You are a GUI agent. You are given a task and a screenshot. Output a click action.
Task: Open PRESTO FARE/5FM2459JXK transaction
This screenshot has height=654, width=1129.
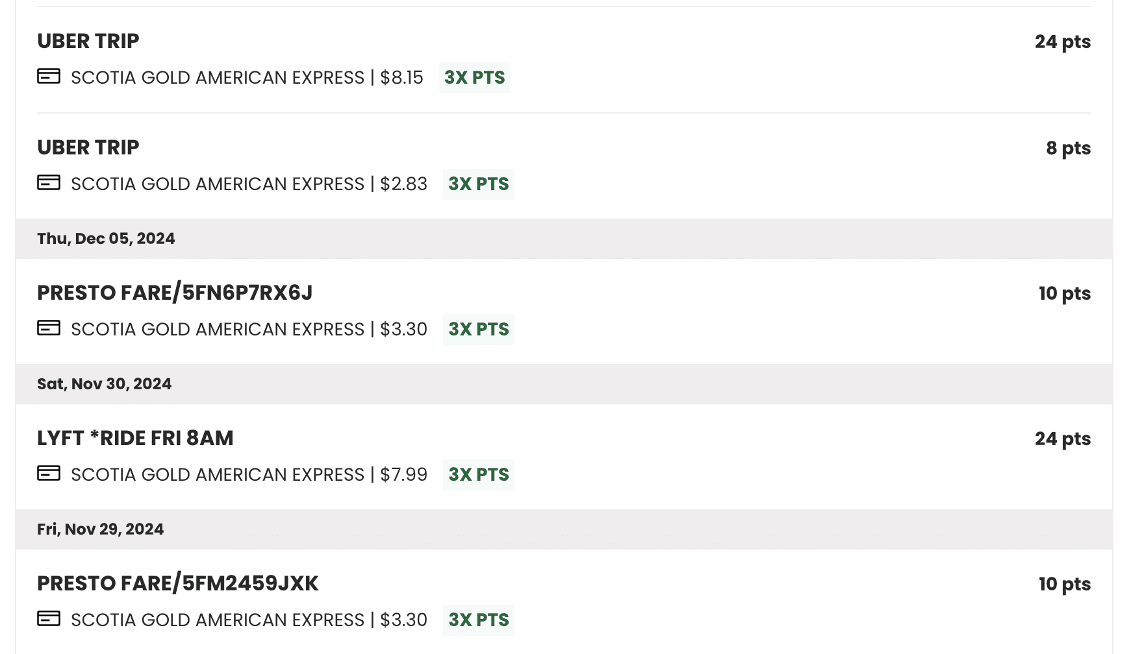[178, 583]
